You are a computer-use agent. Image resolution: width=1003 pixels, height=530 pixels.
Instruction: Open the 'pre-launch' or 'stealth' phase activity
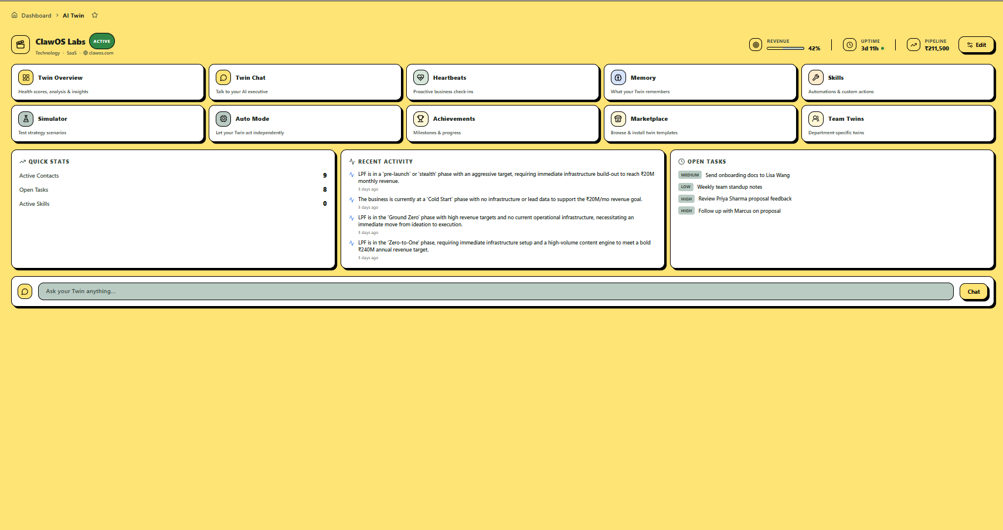[502, 181]
